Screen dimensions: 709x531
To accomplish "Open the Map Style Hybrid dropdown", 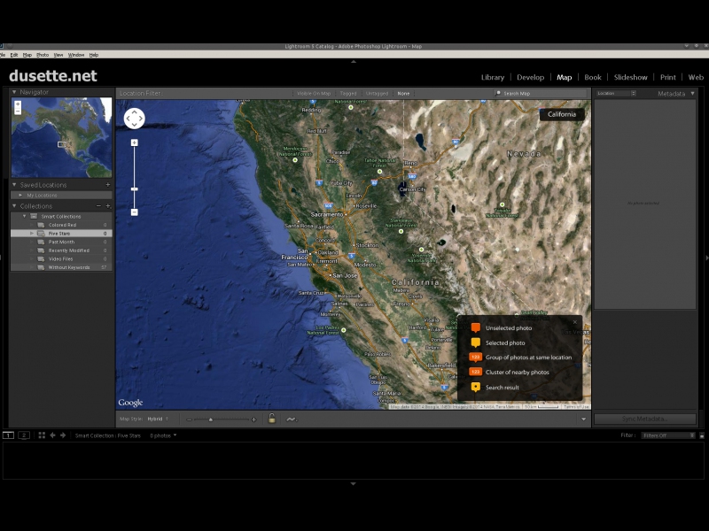I will (x=158, y=419).
